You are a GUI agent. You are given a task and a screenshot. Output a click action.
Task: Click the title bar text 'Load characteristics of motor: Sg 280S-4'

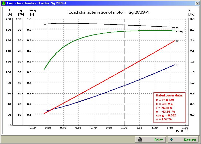[x=37, y=3]
